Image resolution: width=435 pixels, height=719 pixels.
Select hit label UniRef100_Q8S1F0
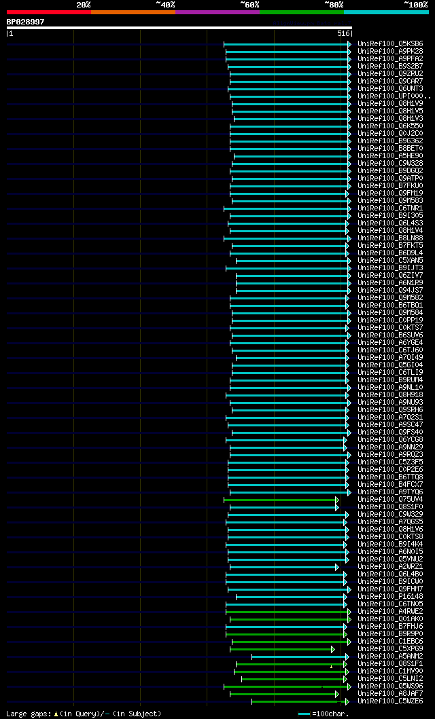pyautogui.click(x=391, y=506)
